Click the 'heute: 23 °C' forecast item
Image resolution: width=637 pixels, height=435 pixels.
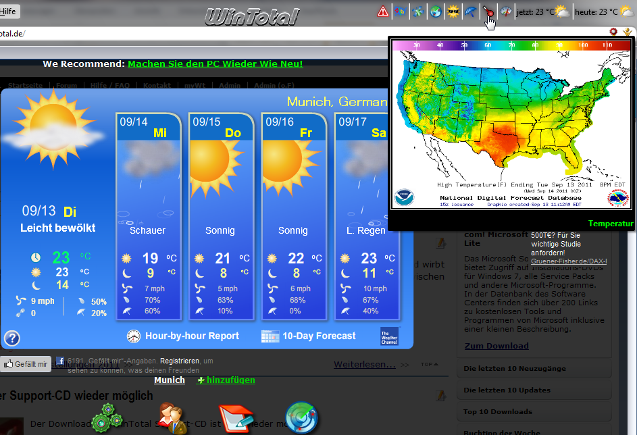605,11
